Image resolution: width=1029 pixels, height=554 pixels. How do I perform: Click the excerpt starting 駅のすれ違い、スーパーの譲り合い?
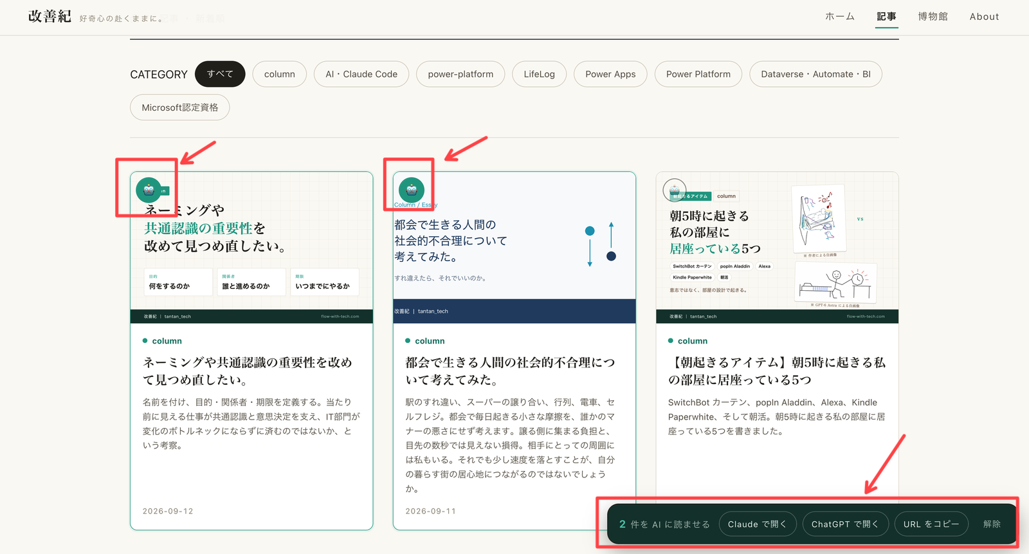[510, 445]
